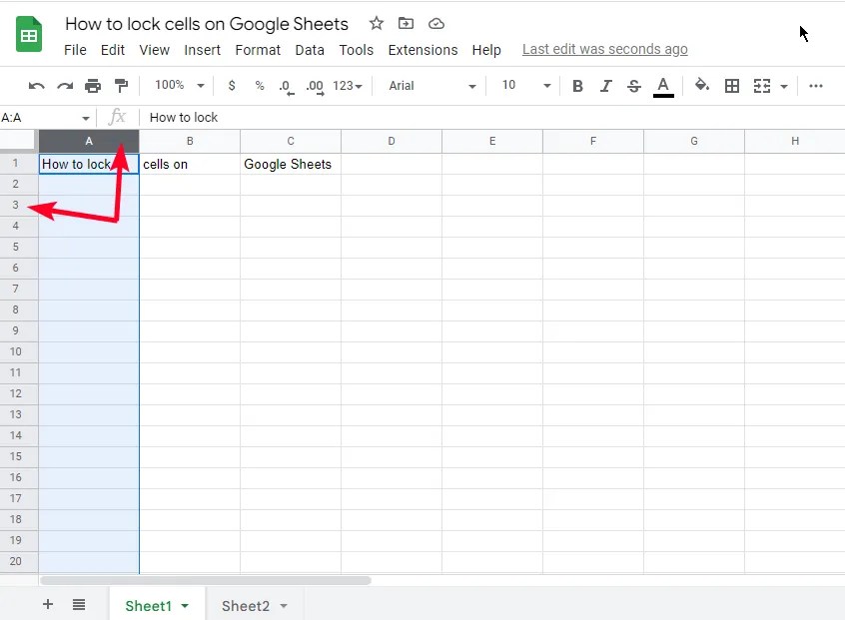
Task: Click the Paint format tool
Action: pyautogui.click(x=121, y=86)
